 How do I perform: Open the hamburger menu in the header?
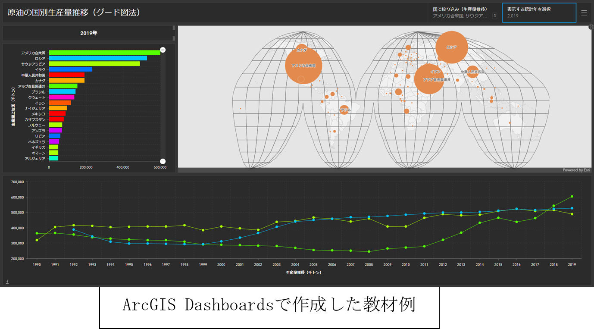tap(584, 13)
